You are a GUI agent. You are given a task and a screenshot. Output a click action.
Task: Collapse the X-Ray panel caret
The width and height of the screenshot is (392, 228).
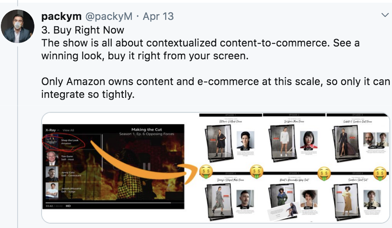58,130
